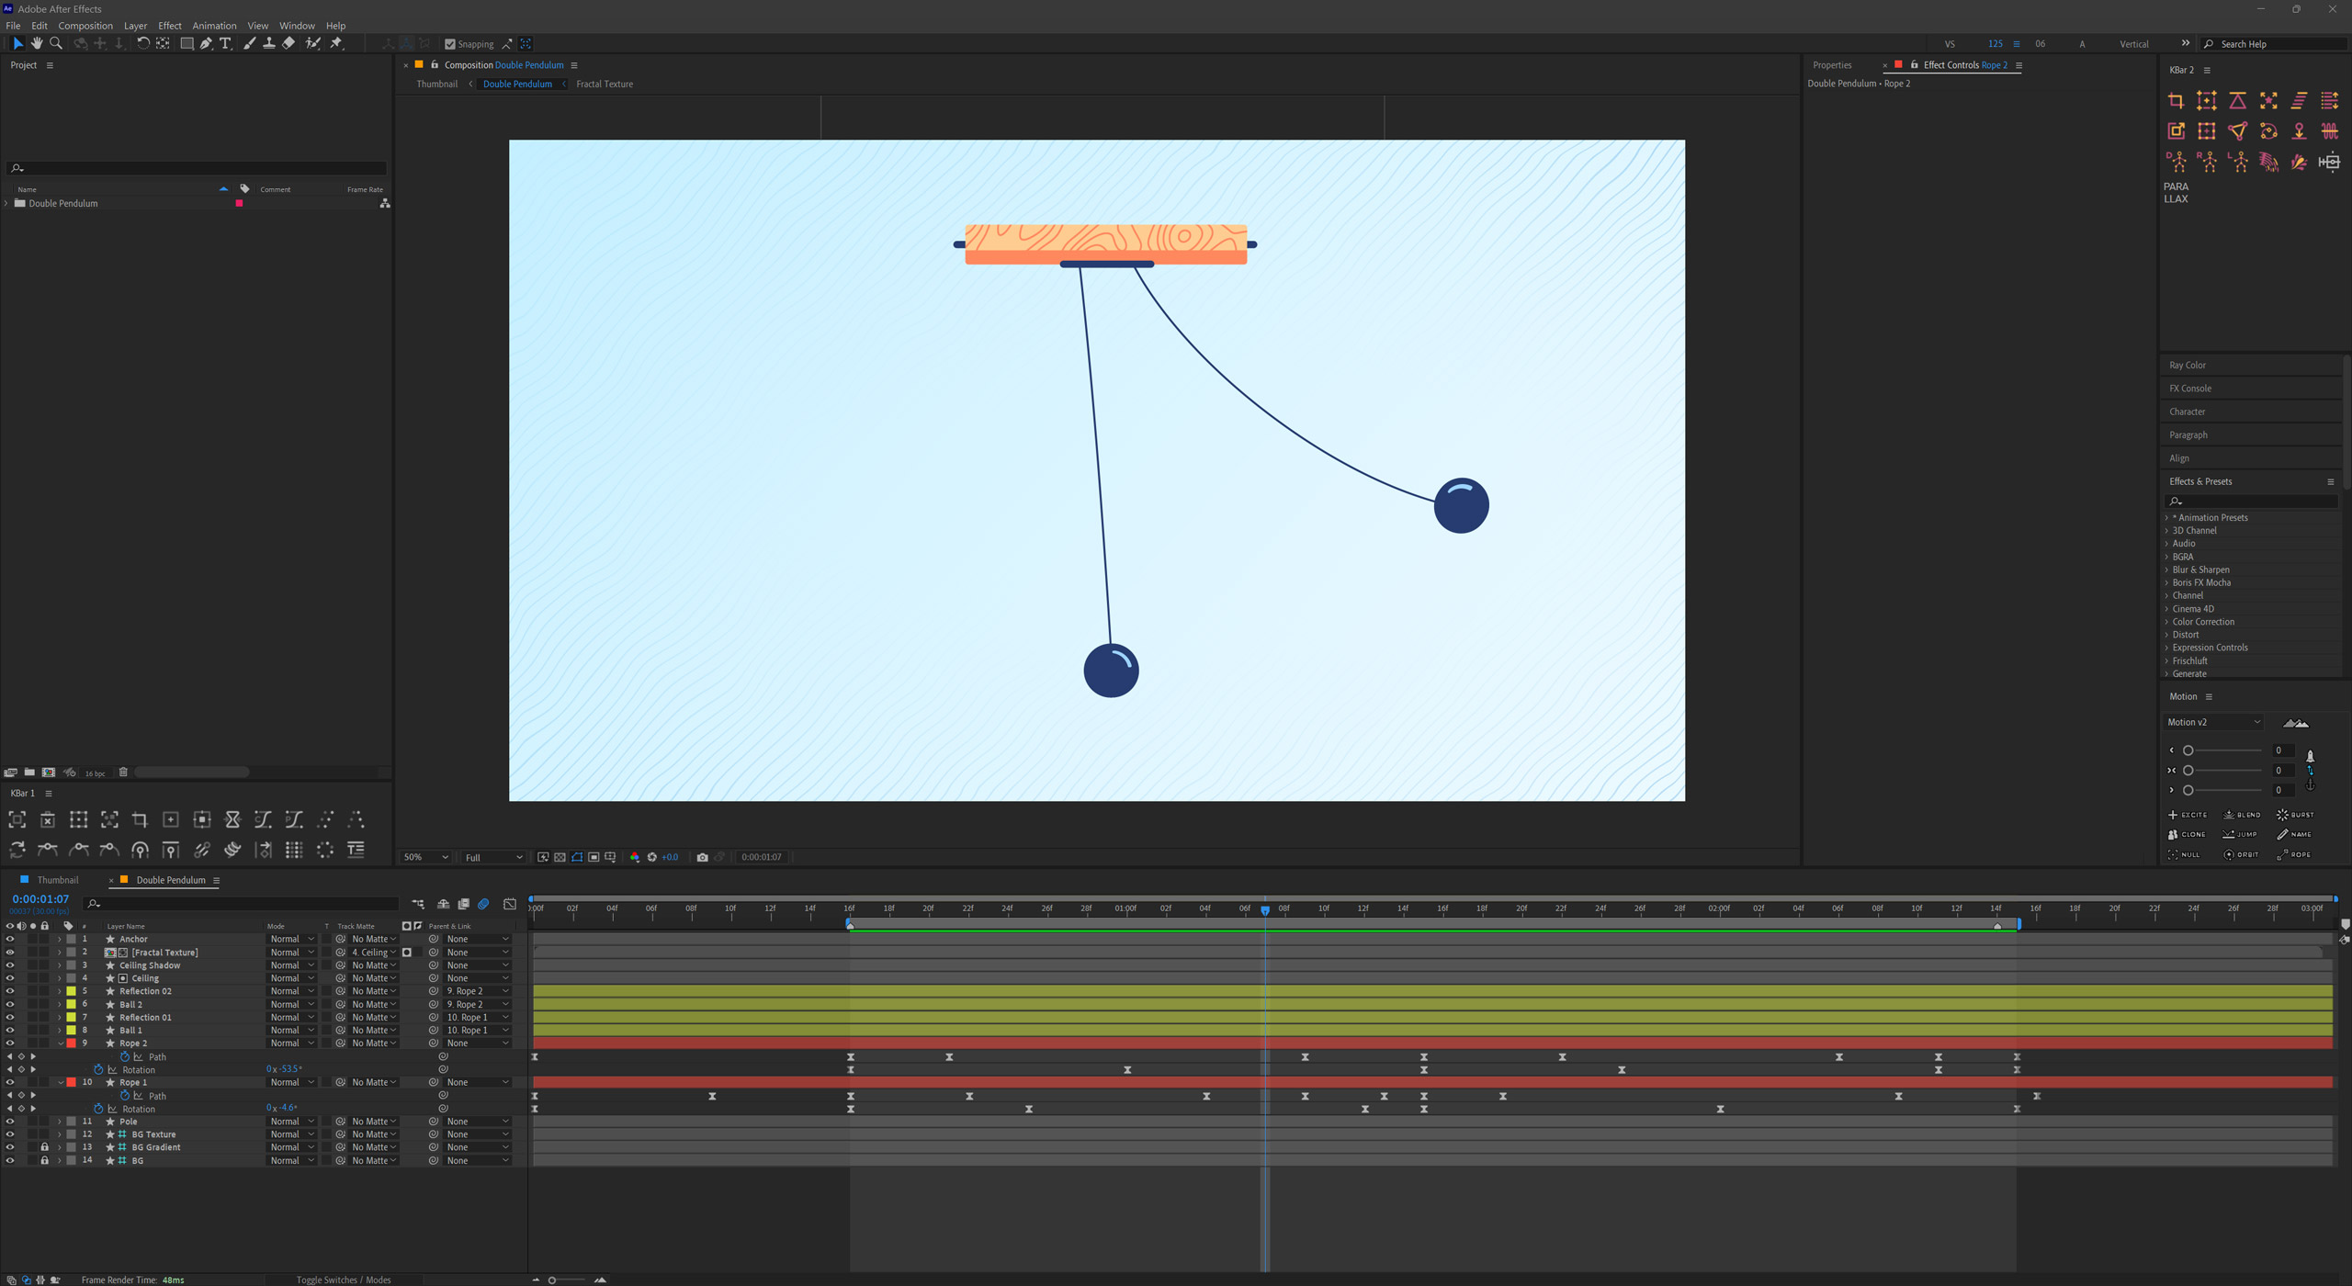Select the Horizontal Type tool

[225, 43]
